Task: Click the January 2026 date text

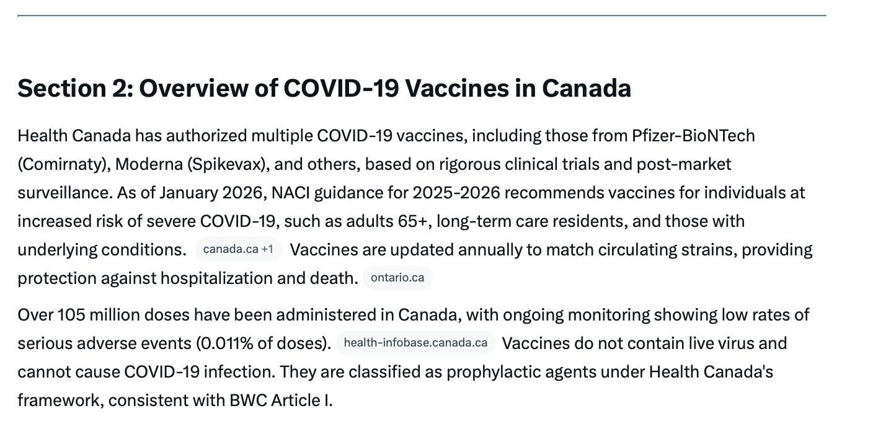Action: pos(212,193)
